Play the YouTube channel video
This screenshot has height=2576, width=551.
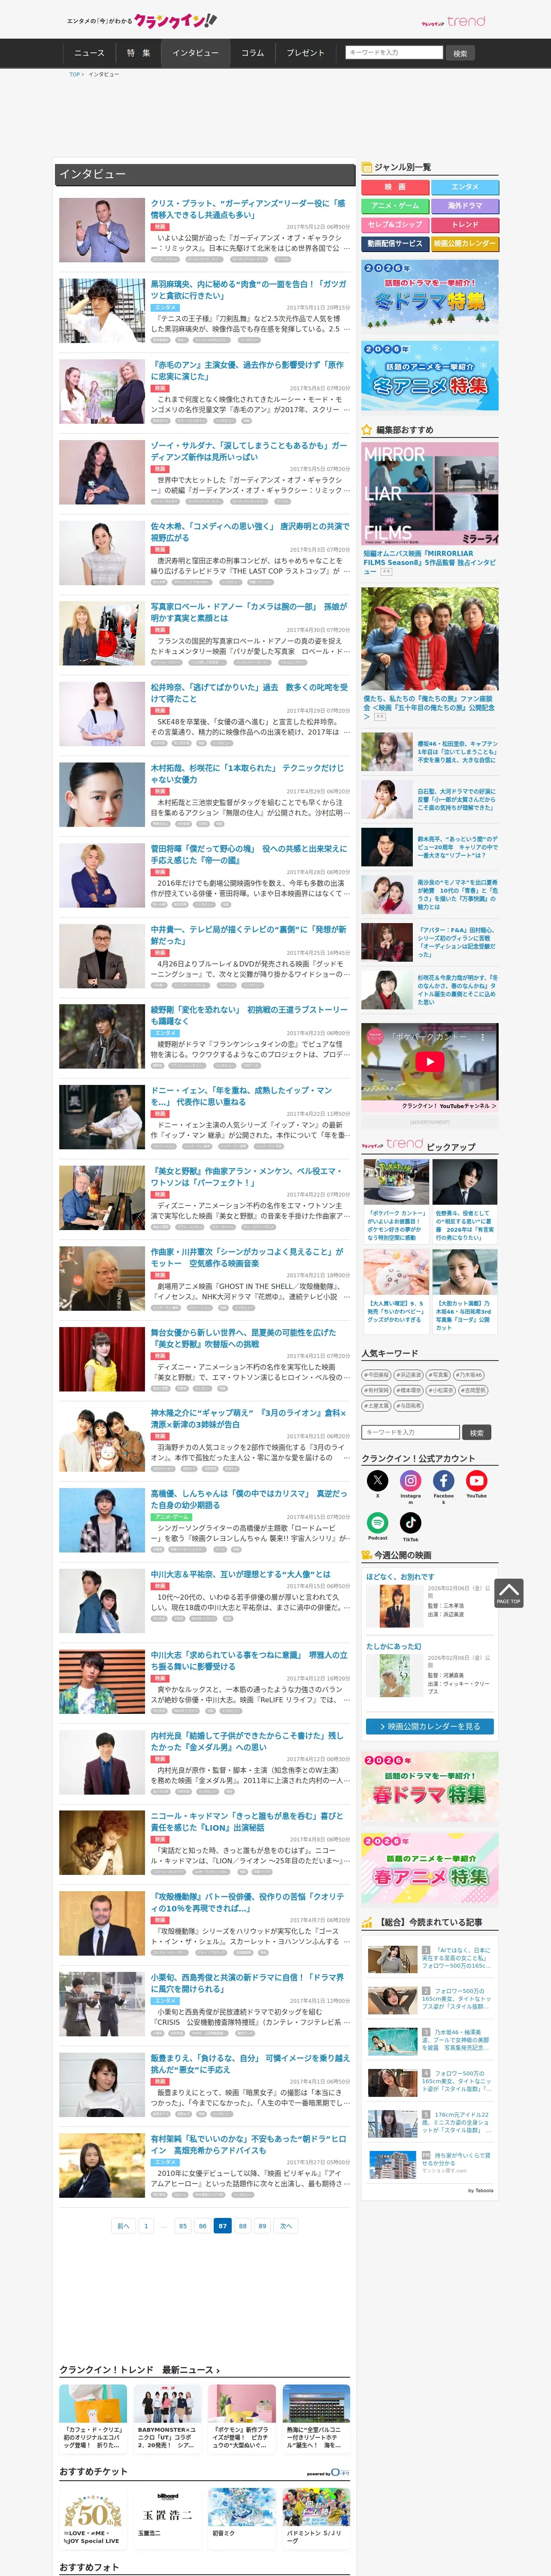(429, 1062)
